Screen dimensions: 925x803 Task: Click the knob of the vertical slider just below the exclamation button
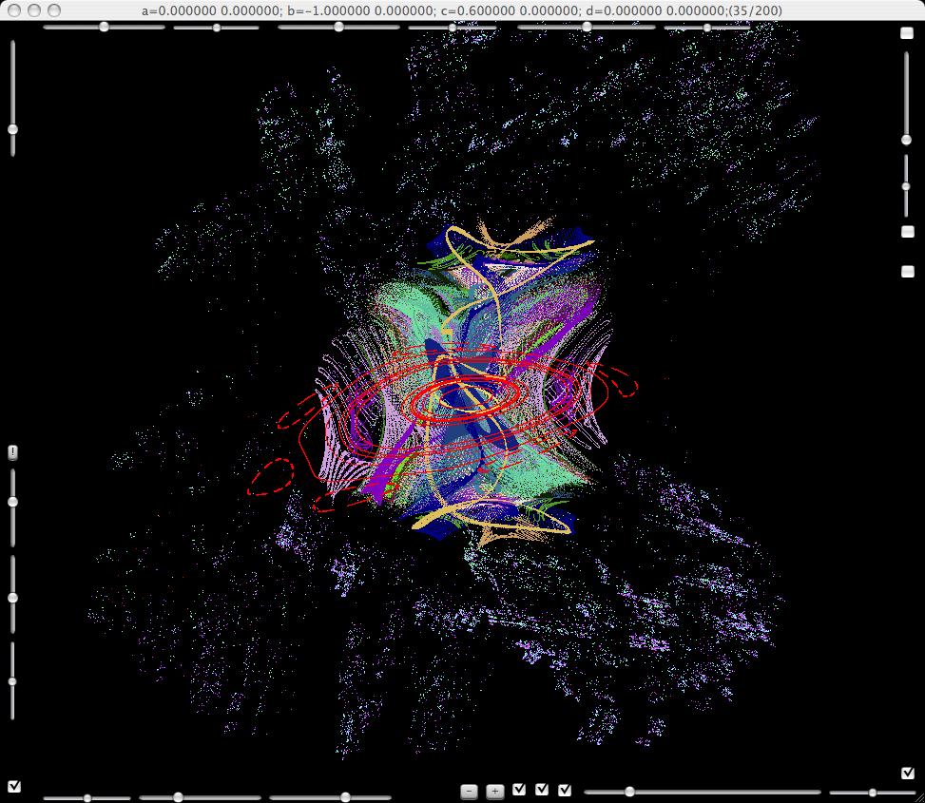(12, 502)
